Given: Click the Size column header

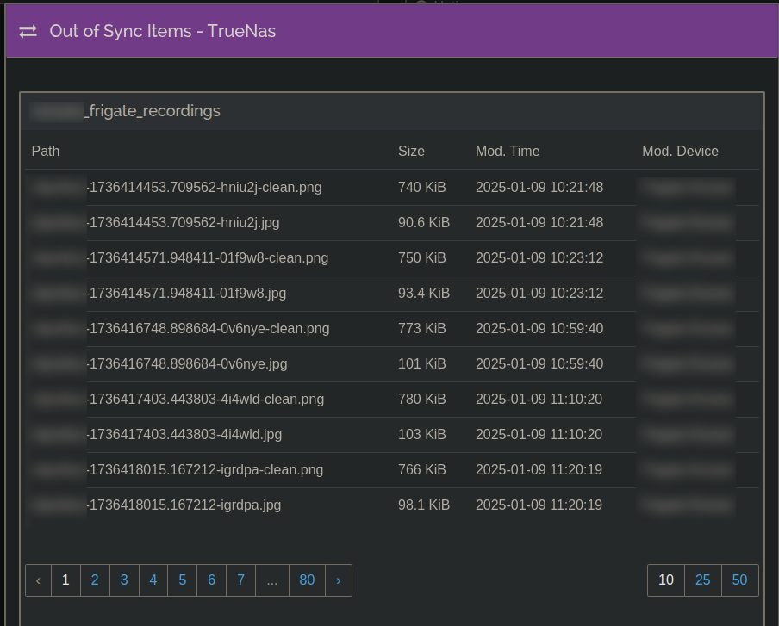Looking at the screenshot, I should point(411,151).
